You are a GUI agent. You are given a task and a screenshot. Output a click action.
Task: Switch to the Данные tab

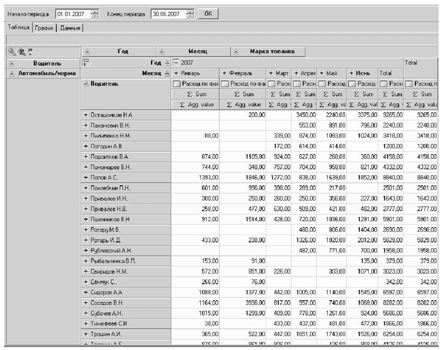point(70,28)
